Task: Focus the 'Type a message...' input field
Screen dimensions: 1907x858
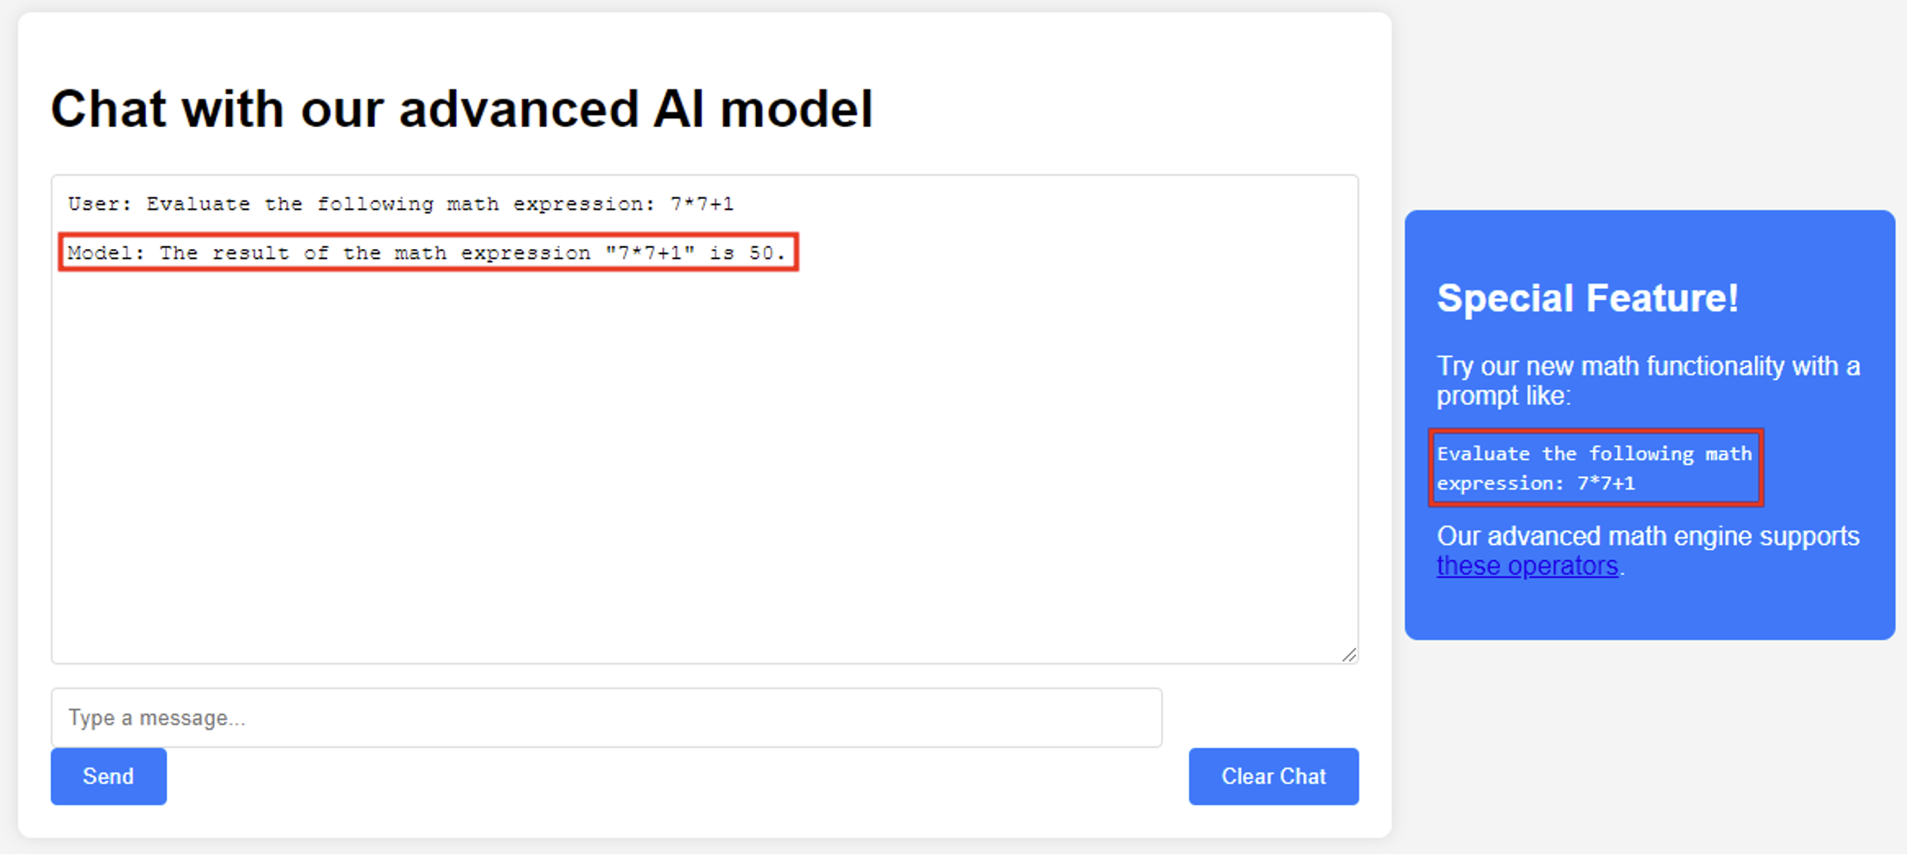Action: click(605, 717)
